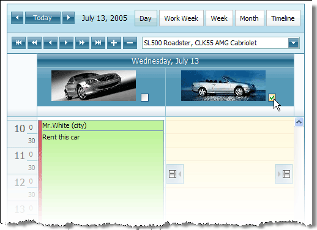Go back one page of resources

[x=34, y=43]
